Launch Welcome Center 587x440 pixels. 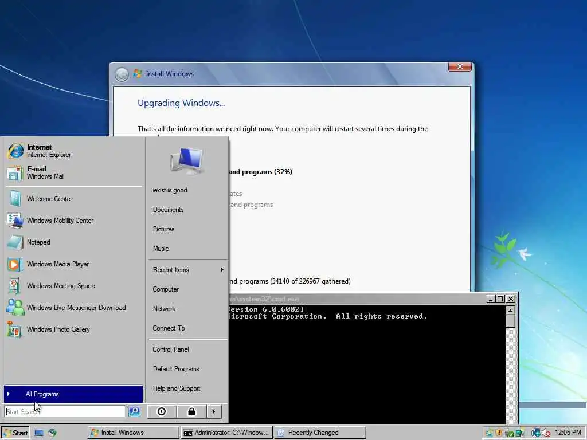click(73, 199)
